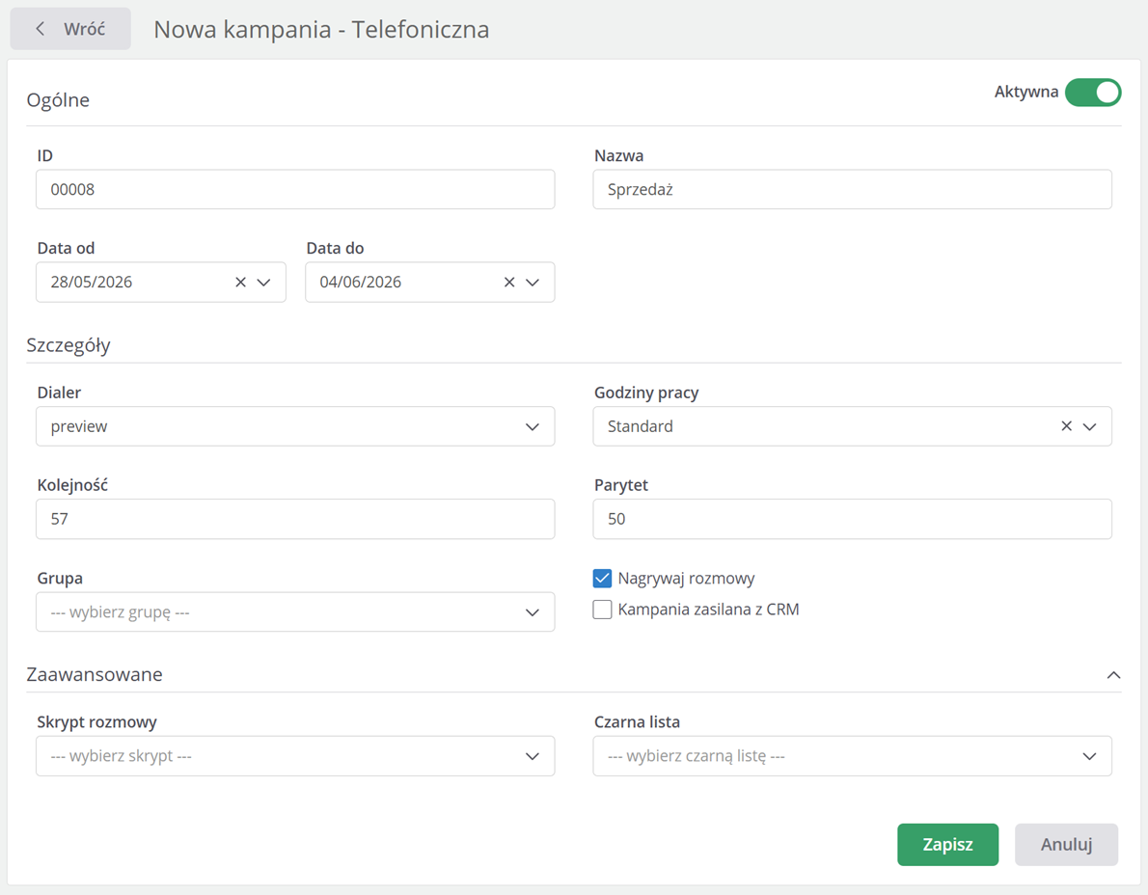Clear the Godziny pracy selection

point(1067,426)
